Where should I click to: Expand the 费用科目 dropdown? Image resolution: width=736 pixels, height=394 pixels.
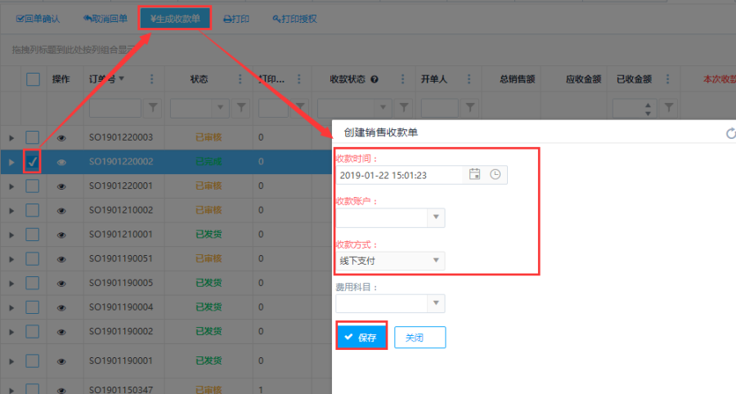pyautogui.click(x=436, y=303)
